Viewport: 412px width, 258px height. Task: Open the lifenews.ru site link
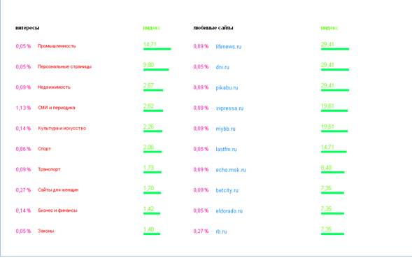point(228,47)
